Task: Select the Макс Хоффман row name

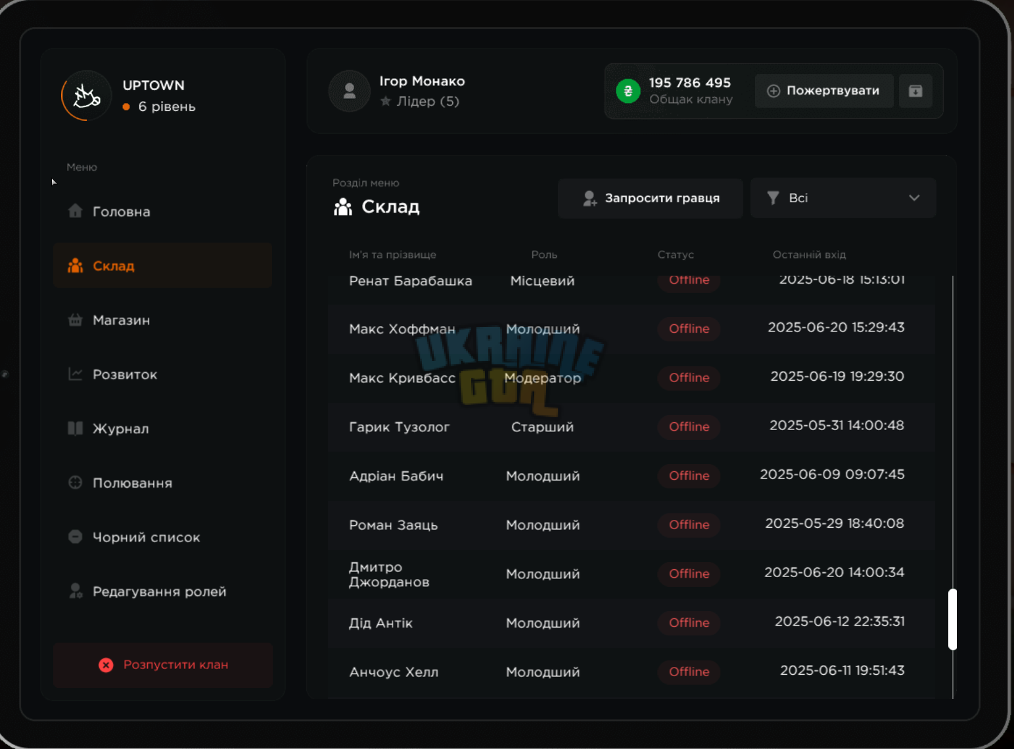Action: click(x=402, y=329)
